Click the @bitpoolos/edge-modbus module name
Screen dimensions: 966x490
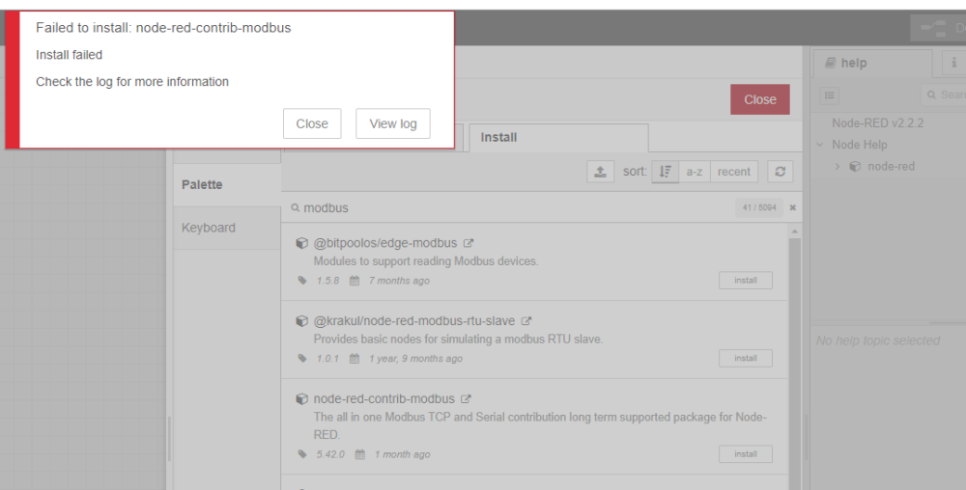[x=385, y=243]
